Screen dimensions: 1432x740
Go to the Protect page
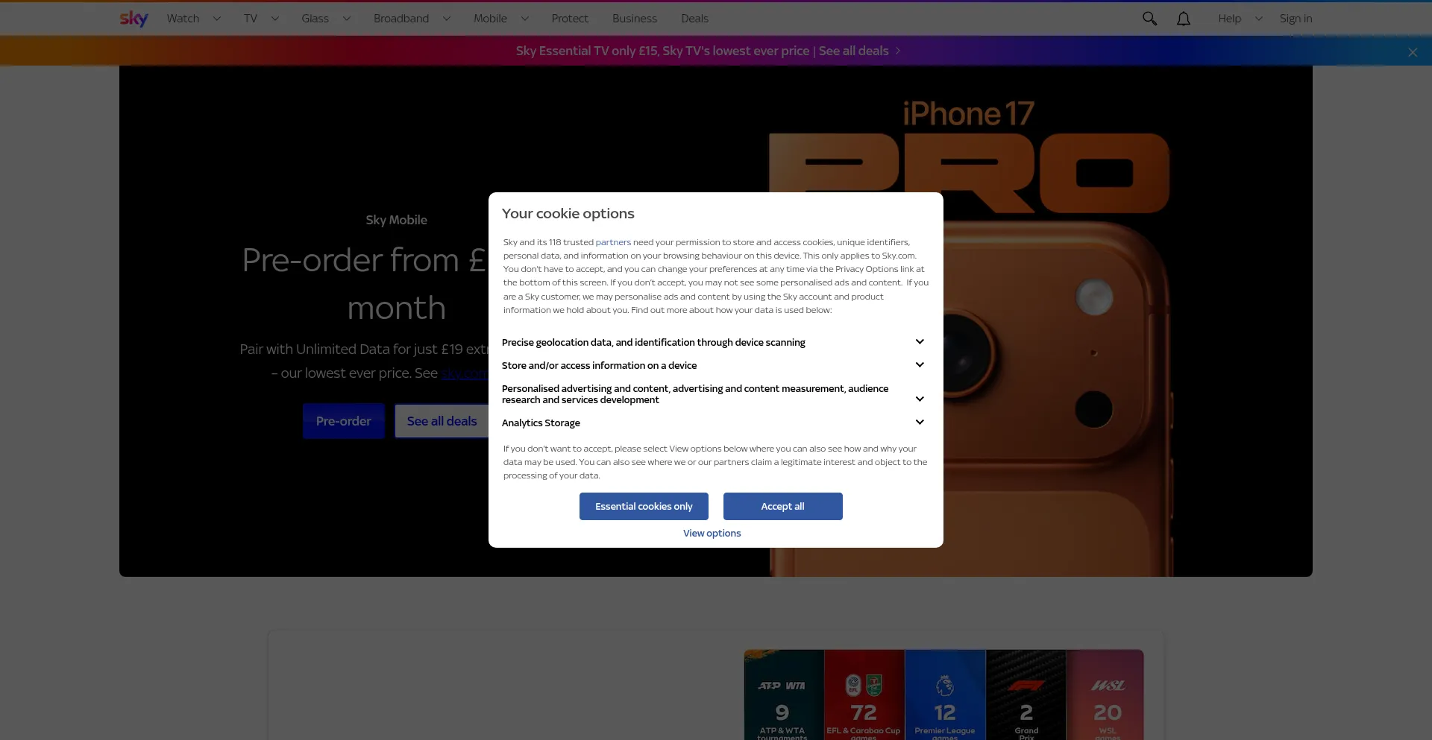point(570,19)
